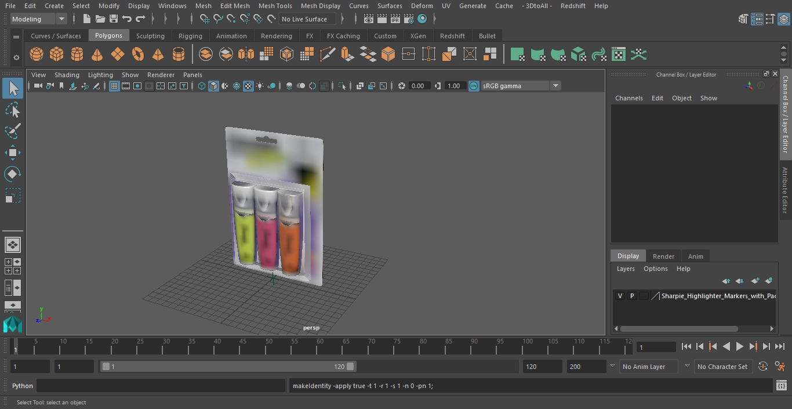Redo with the redo arrow icon
The height and width of the screenshot is (409, 792).
pos(140,19)
